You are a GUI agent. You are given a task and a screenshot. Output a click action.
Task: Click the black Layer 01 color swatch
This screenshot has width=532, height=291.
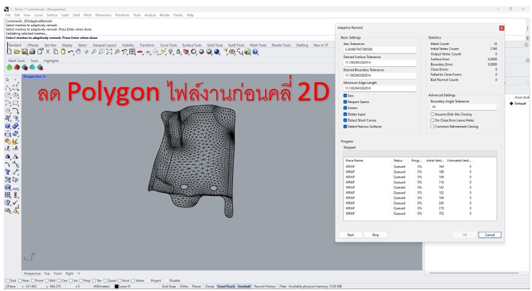(117, 286)
